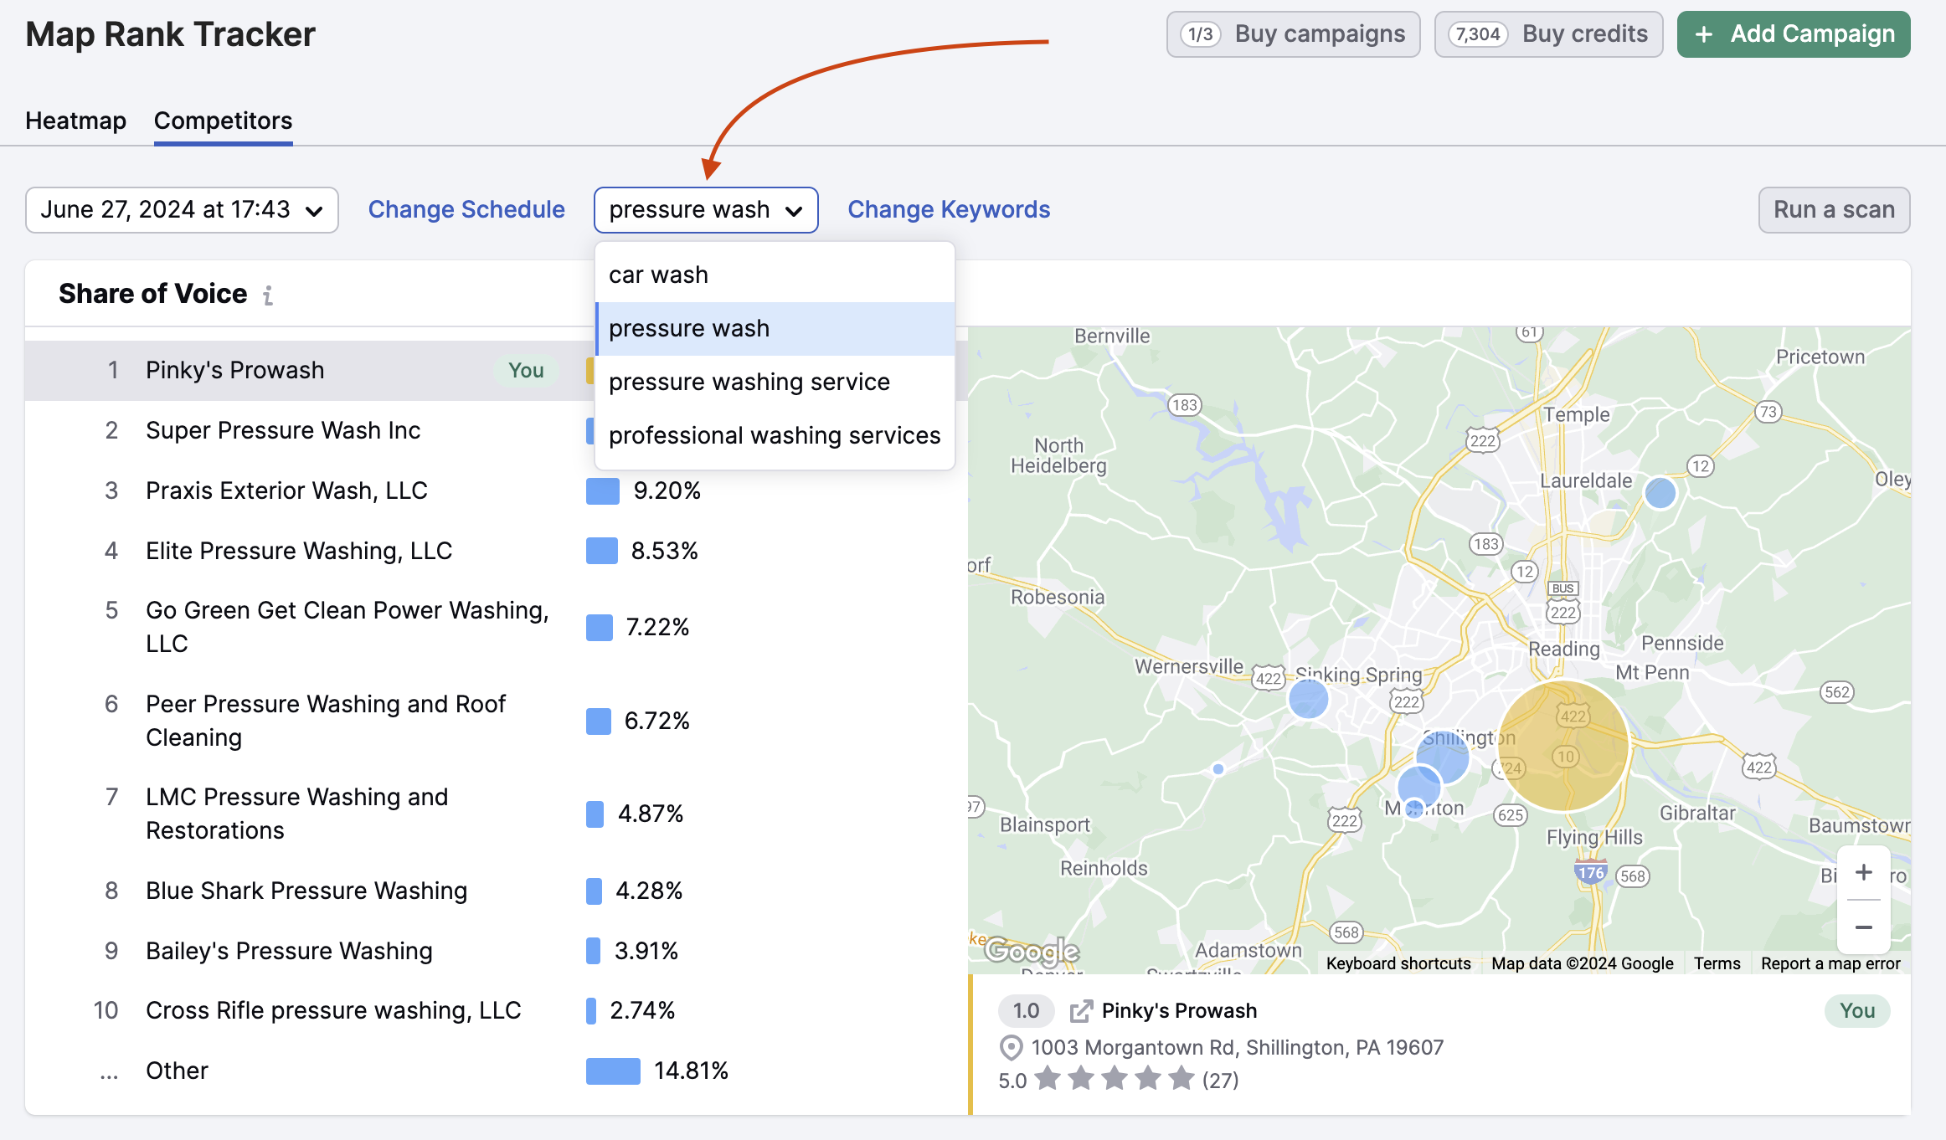This screenshot has height=1140, width=1946.
Task: Select pressure wash option in the list
Action: click(x=775, y=328)
